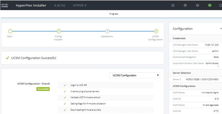This screenshot has width=222, height=114.
Task: Click Local Administrator User Name value
Action: tap(212, 64)
